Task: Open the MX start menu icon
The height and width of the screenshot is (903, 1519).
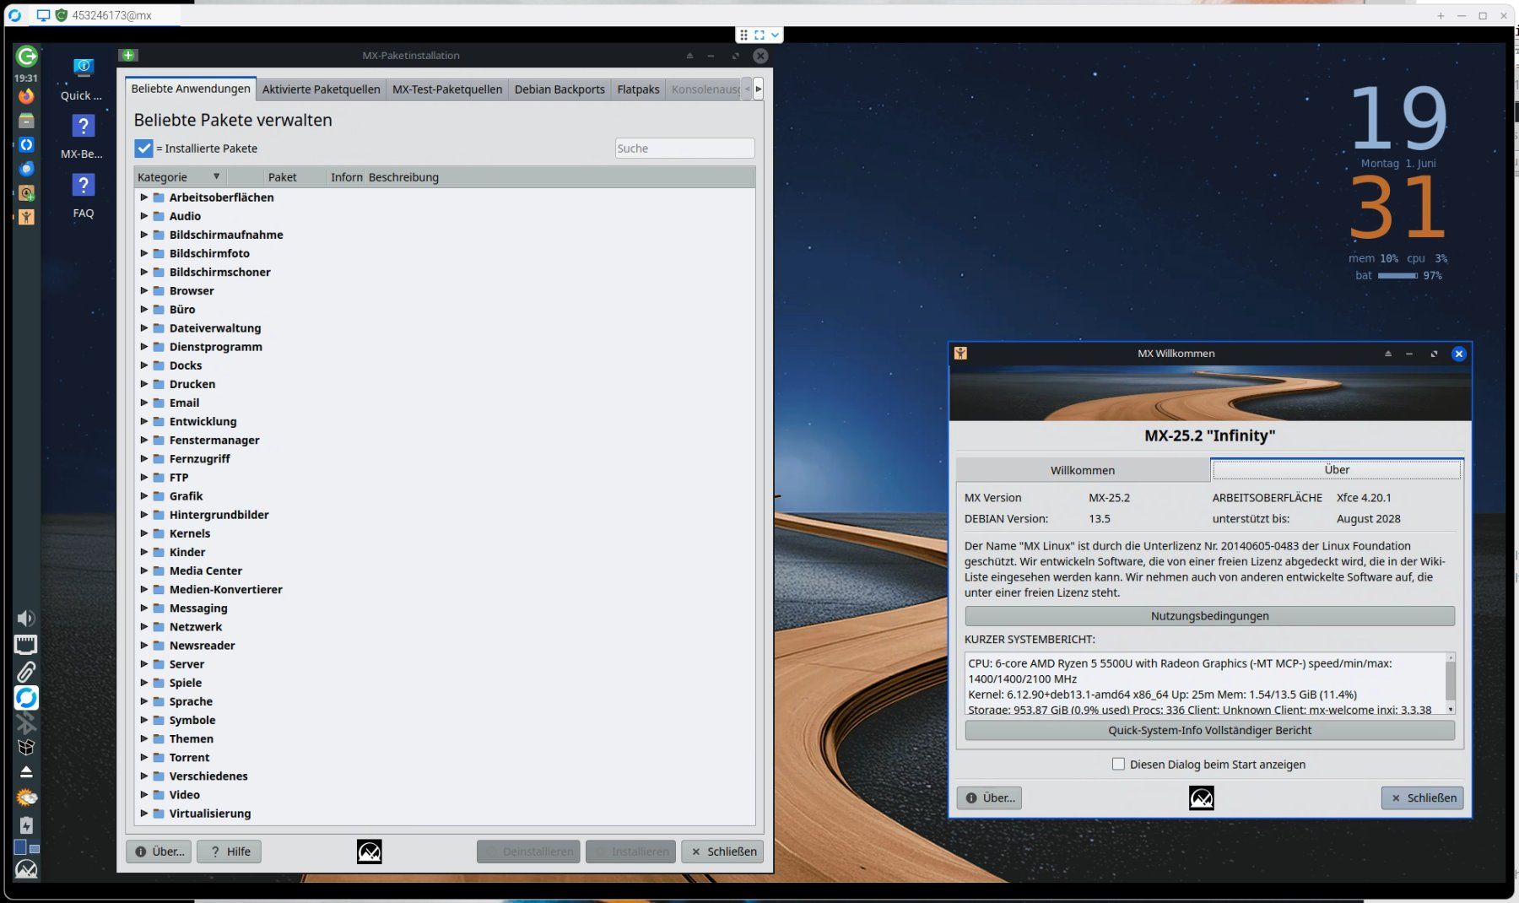Action: (x=26, y=869)
